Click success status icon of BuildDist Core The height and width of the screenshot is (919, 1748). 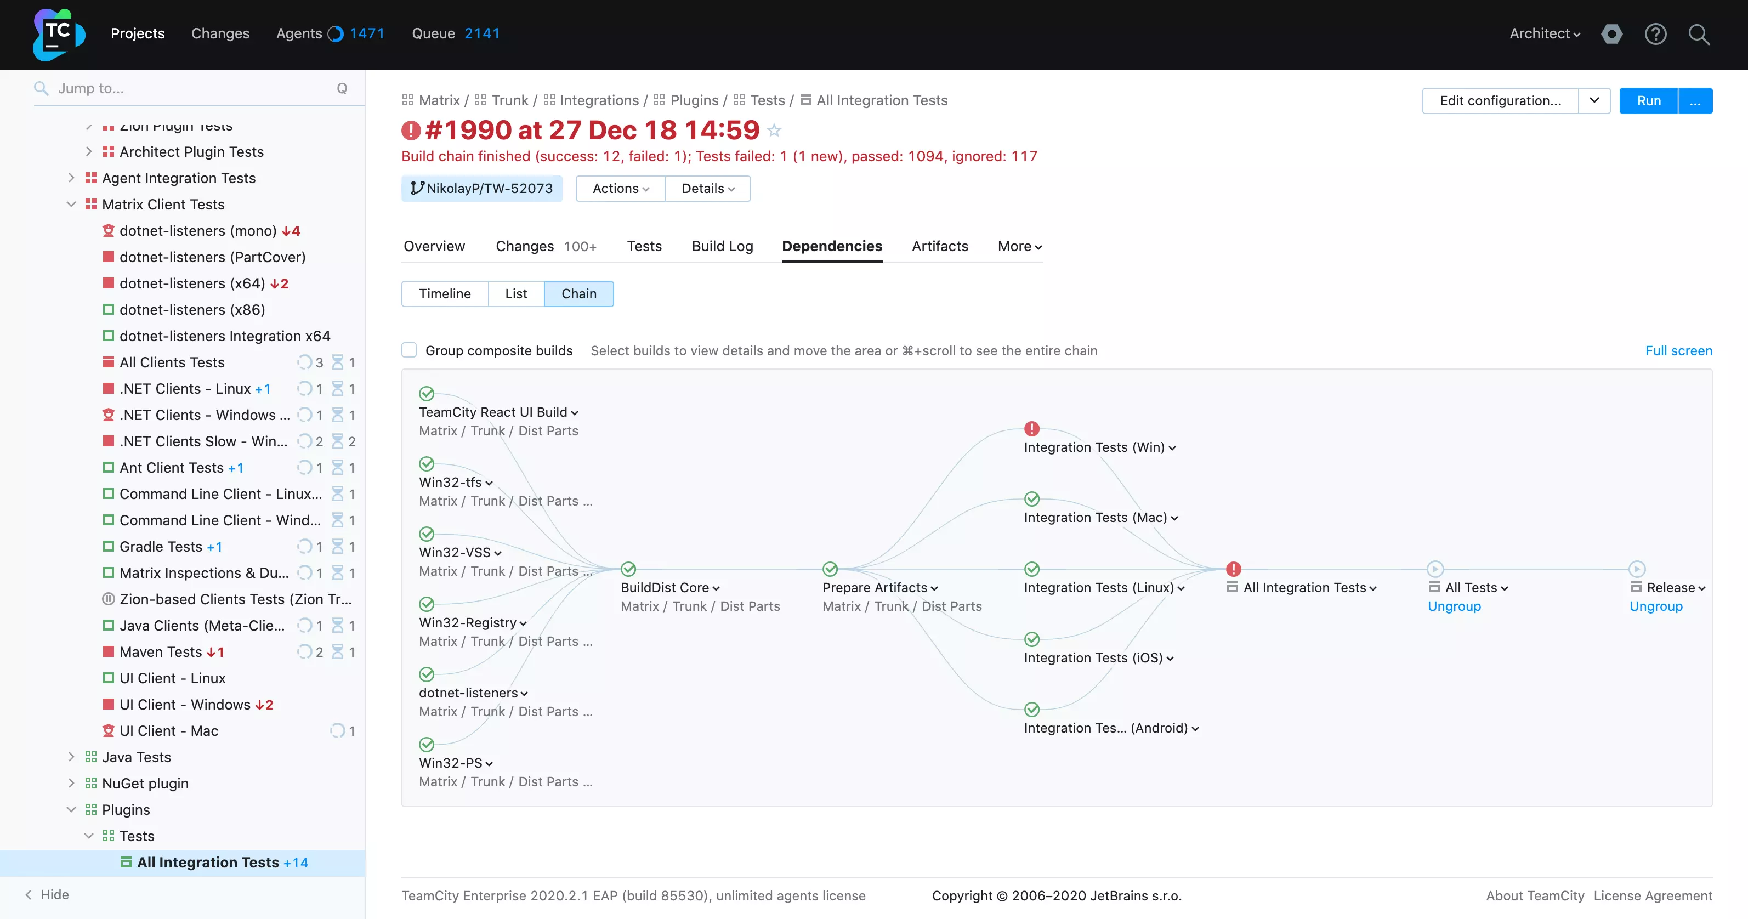628,569
